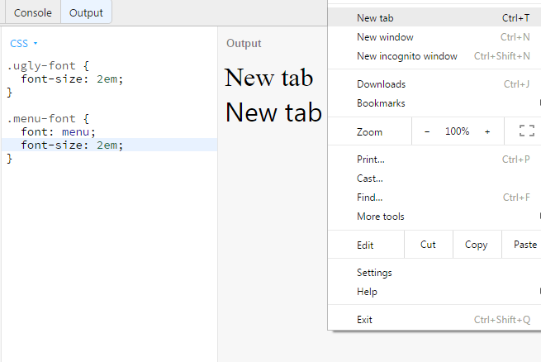541x362 pixels.
Task: Click the Paste button in the Edit row
Action: 522,245
